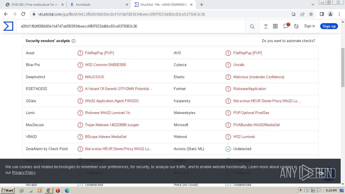This screenshot has height=194, width=345.
Task: Close the PIXELSEE tab
Action: point(63,5)
